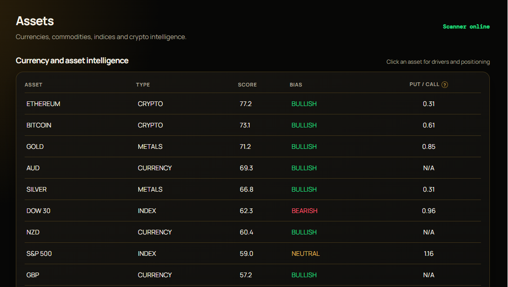This screenshot has width=508, height=287.
Task: Click the BEARISH bias for DOW 30
Action: 305,211
